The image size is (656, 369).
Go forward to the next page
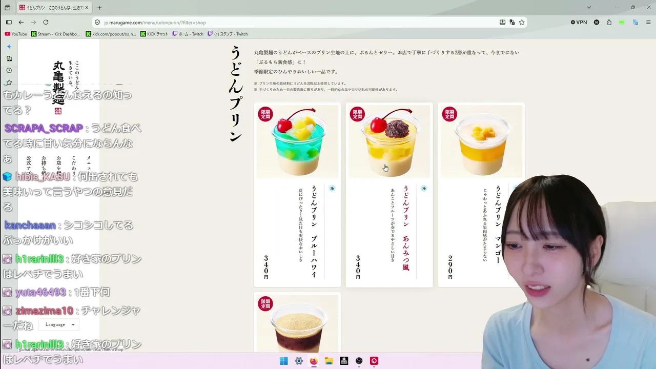(x=33, y=23)
